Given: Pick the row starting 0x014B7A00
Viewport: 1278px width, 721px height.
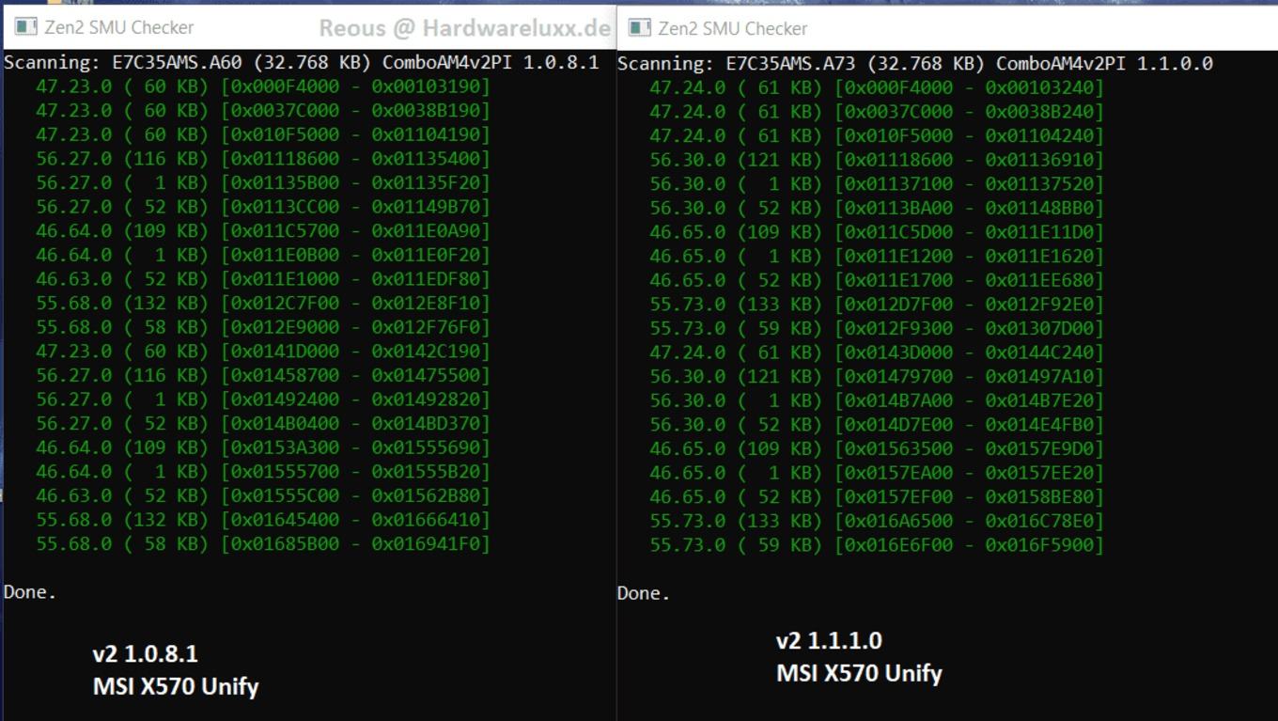Looking at the screenshot, I should pyautogui.click(x=877, y=400).
